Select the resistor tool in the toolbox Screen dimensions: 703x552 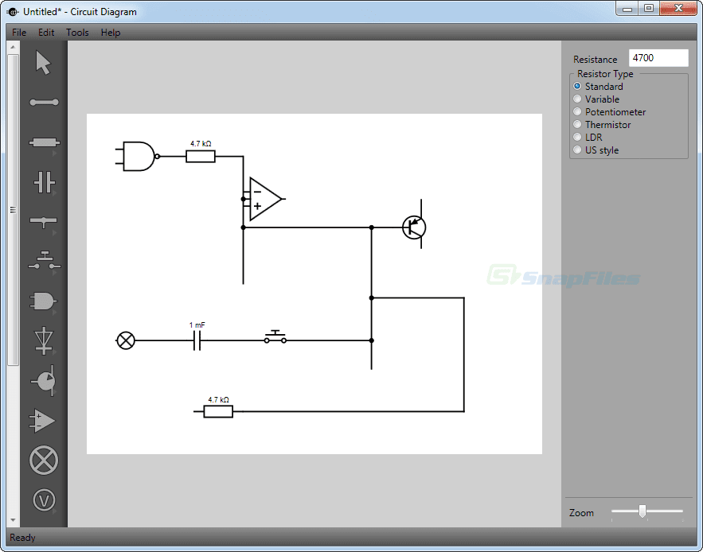click(44, 142)
